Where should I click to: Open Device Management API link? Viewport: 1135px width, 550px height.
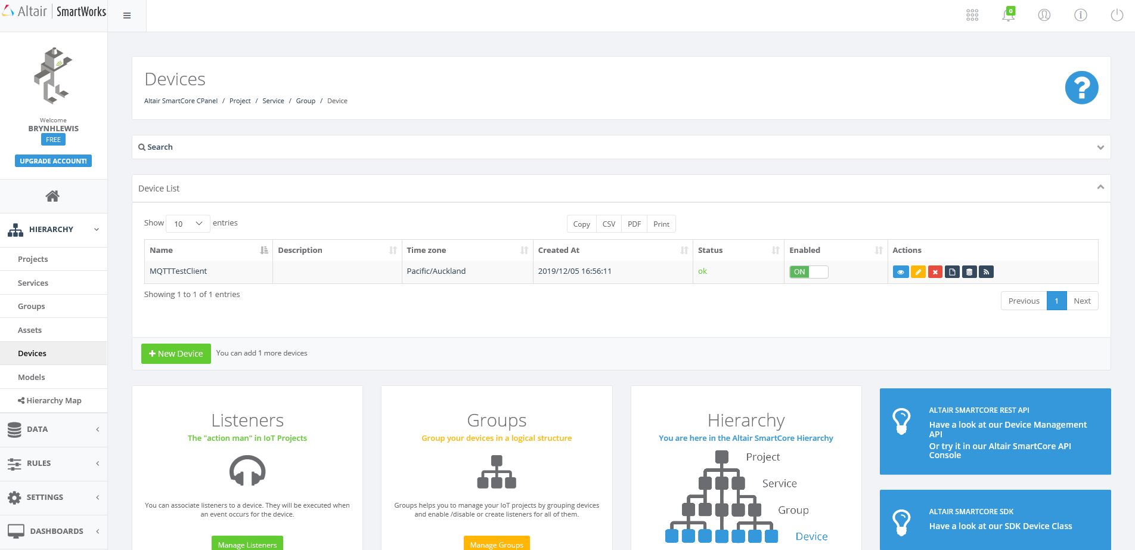(1007, 429)
